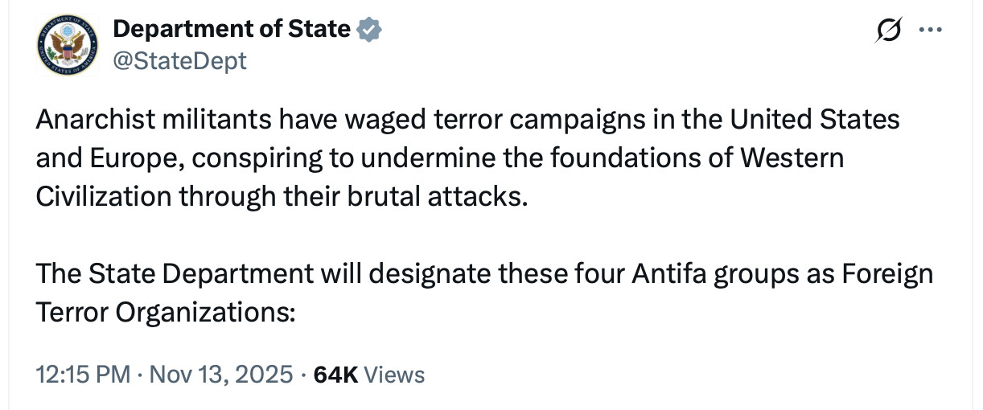Screen dimensions: 983x410
Task: Click the blue verified checkmark badge
Action: point(368,30)
